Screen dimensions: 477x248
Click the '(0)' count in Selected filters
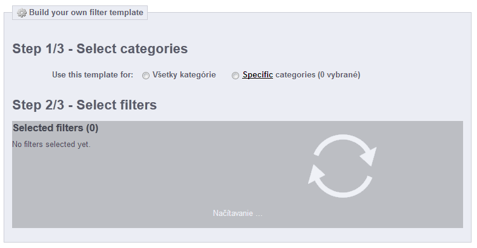coord(92,128)
